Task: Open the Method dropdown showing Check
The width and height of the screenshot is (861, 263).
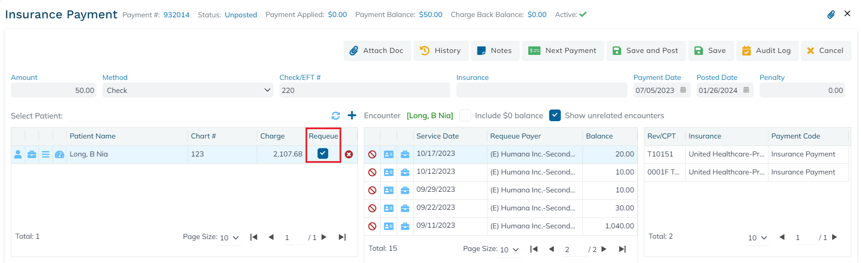Action: [x=188, y=90]
